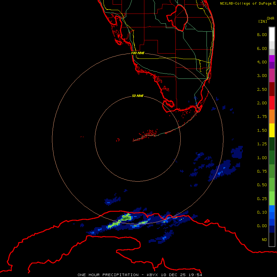277x277 pixels.
Task: Click the 0.10 legend value
Action: tap(262, 212)
